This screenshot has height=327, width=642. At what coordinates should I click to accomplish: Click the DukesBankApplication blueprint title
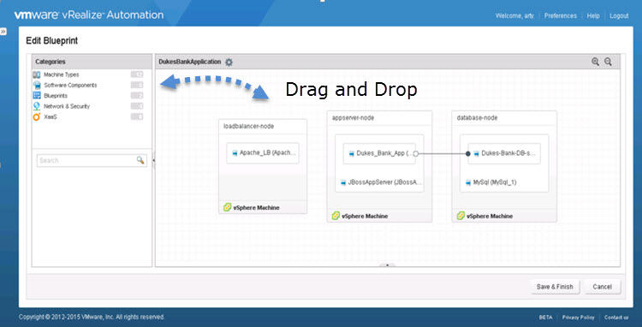point(190,62)
